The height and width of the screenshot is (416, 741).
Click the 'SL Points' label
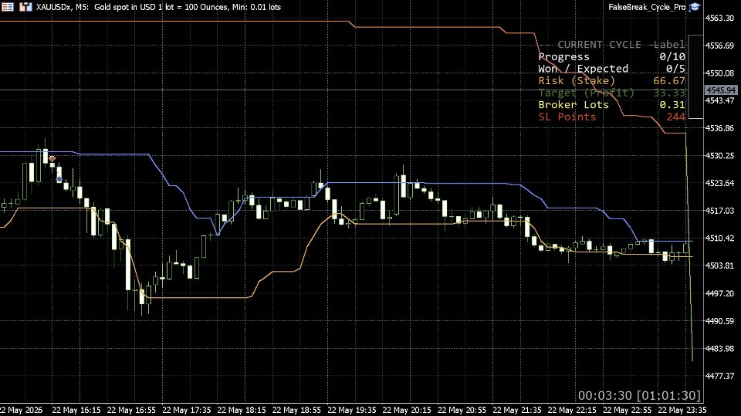(567, 117)
